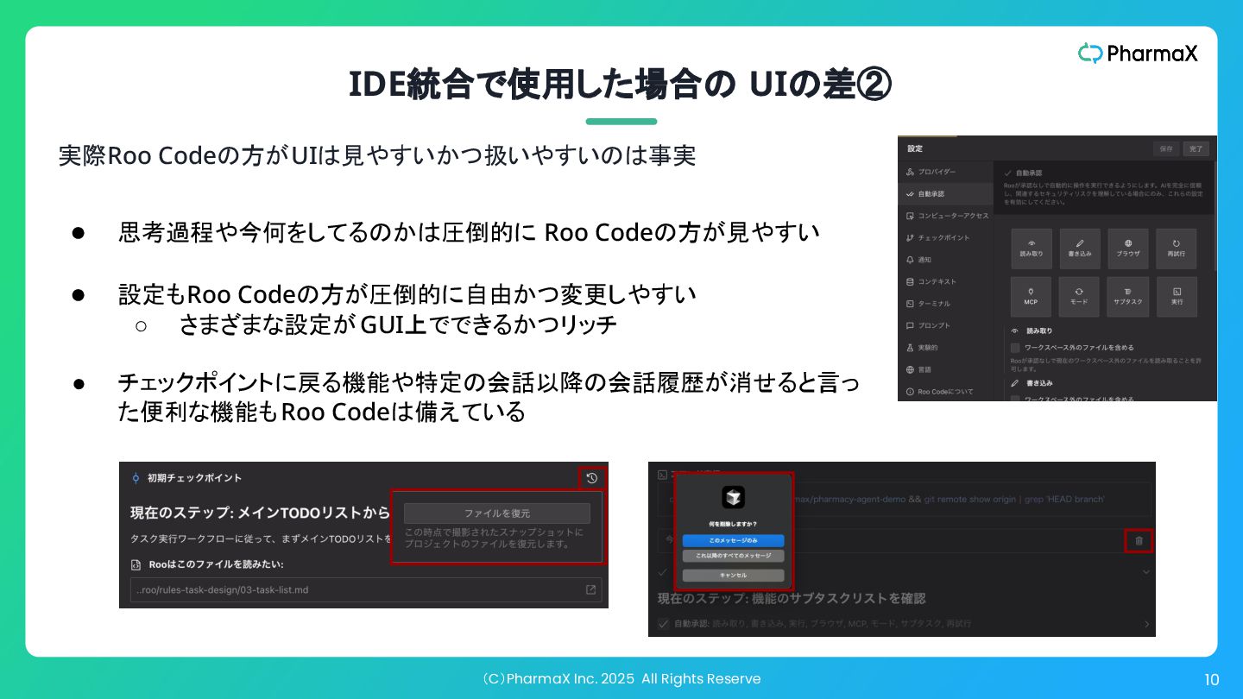Click the 完了 button in settings
The image size is (1243, 699).
(x=1196, y=148)
